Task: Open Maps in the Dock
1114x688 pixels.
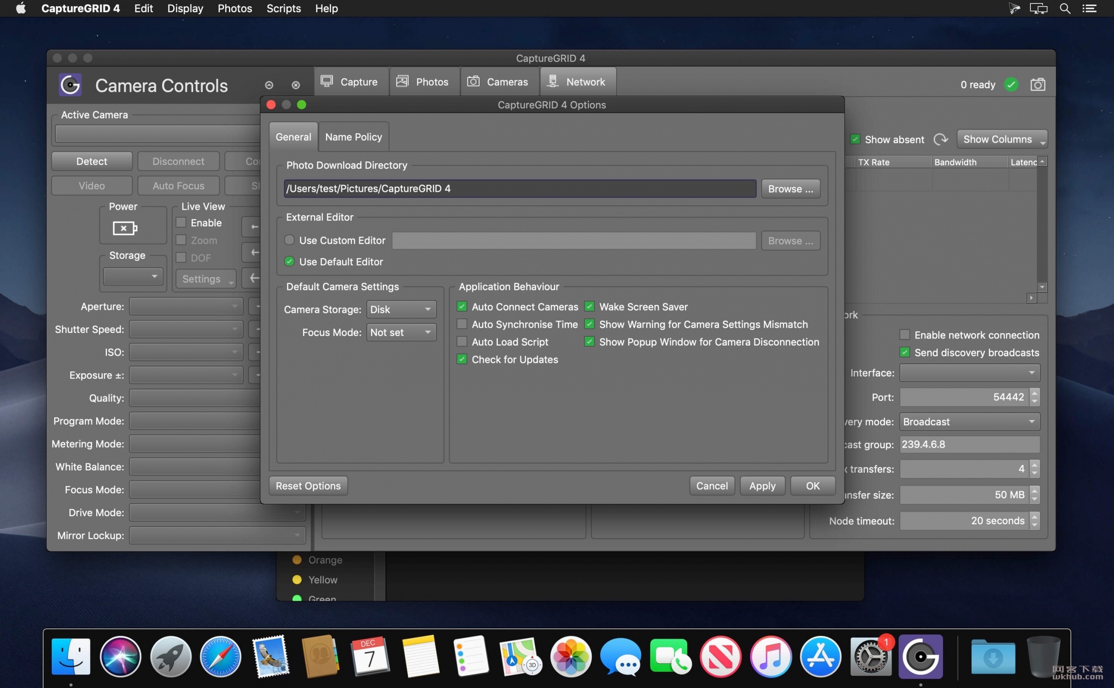Action: 521,657
